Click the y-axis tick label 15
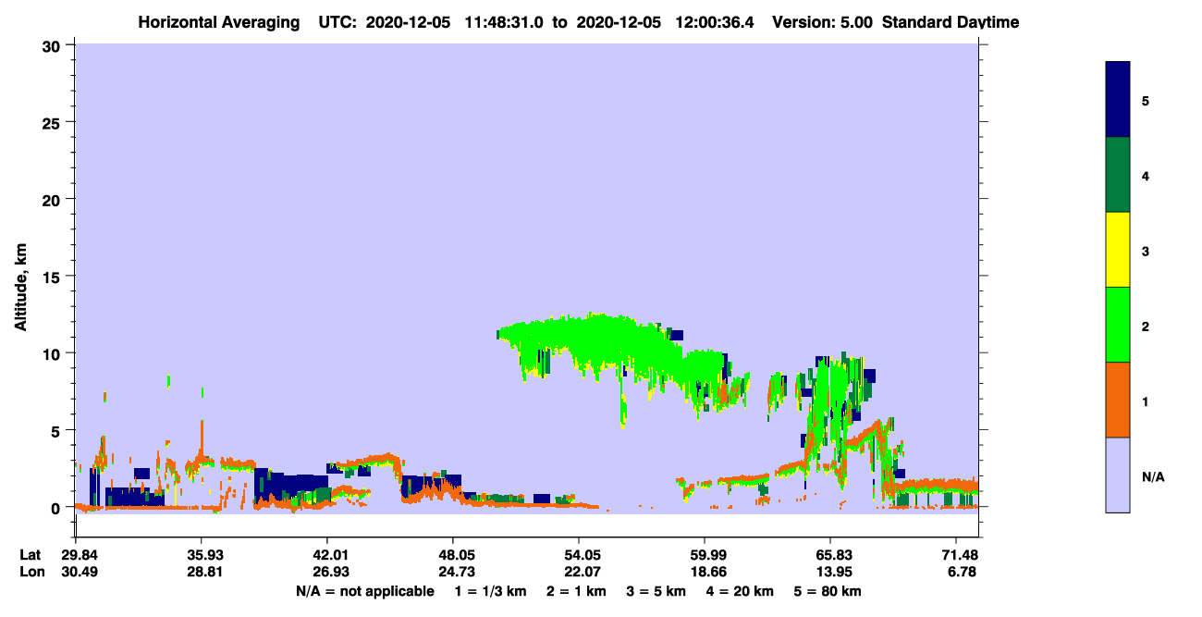The width and height of the screenshot is (1202, 617). click(54, 277)
